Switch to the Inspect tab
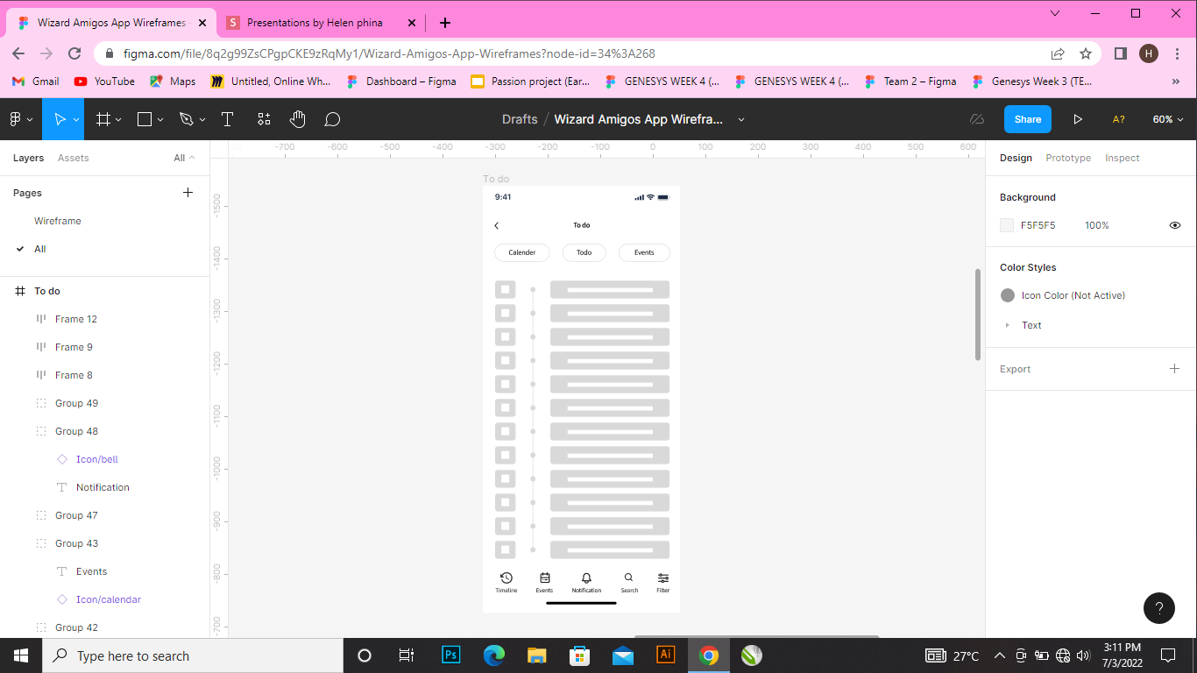The width and height of the screenshot is (1197, 673). (x=1122, y=158)
